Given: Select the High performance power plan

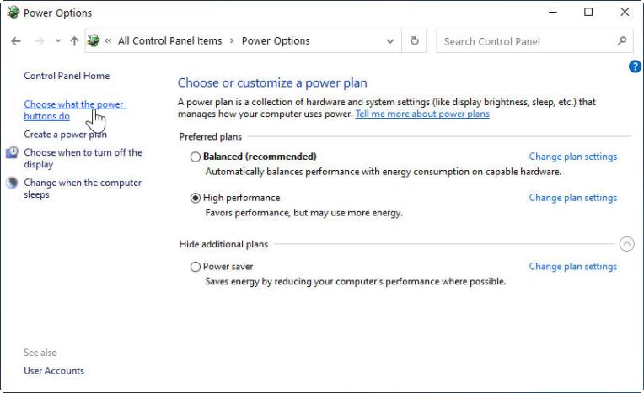Looking at the screenshot, I should (196, 199).
